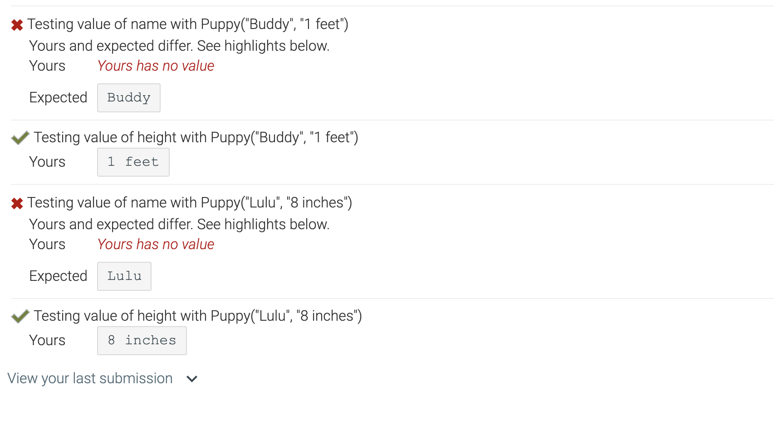Screen dimensions: 774x424
Task: Click the Yours has no value text
Action: point(155,66)
